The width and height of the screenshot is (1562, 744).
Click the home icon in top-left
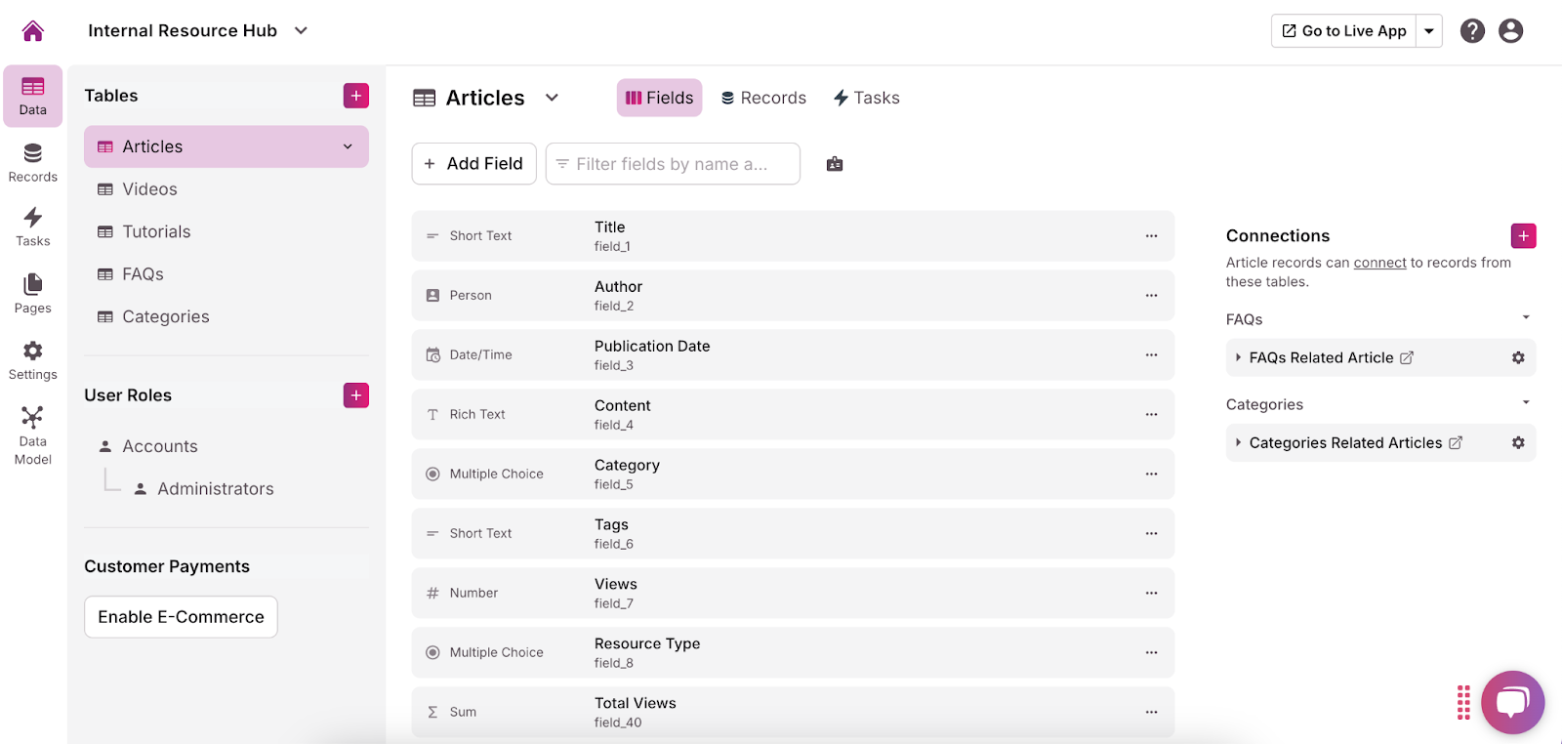(33, 31)
